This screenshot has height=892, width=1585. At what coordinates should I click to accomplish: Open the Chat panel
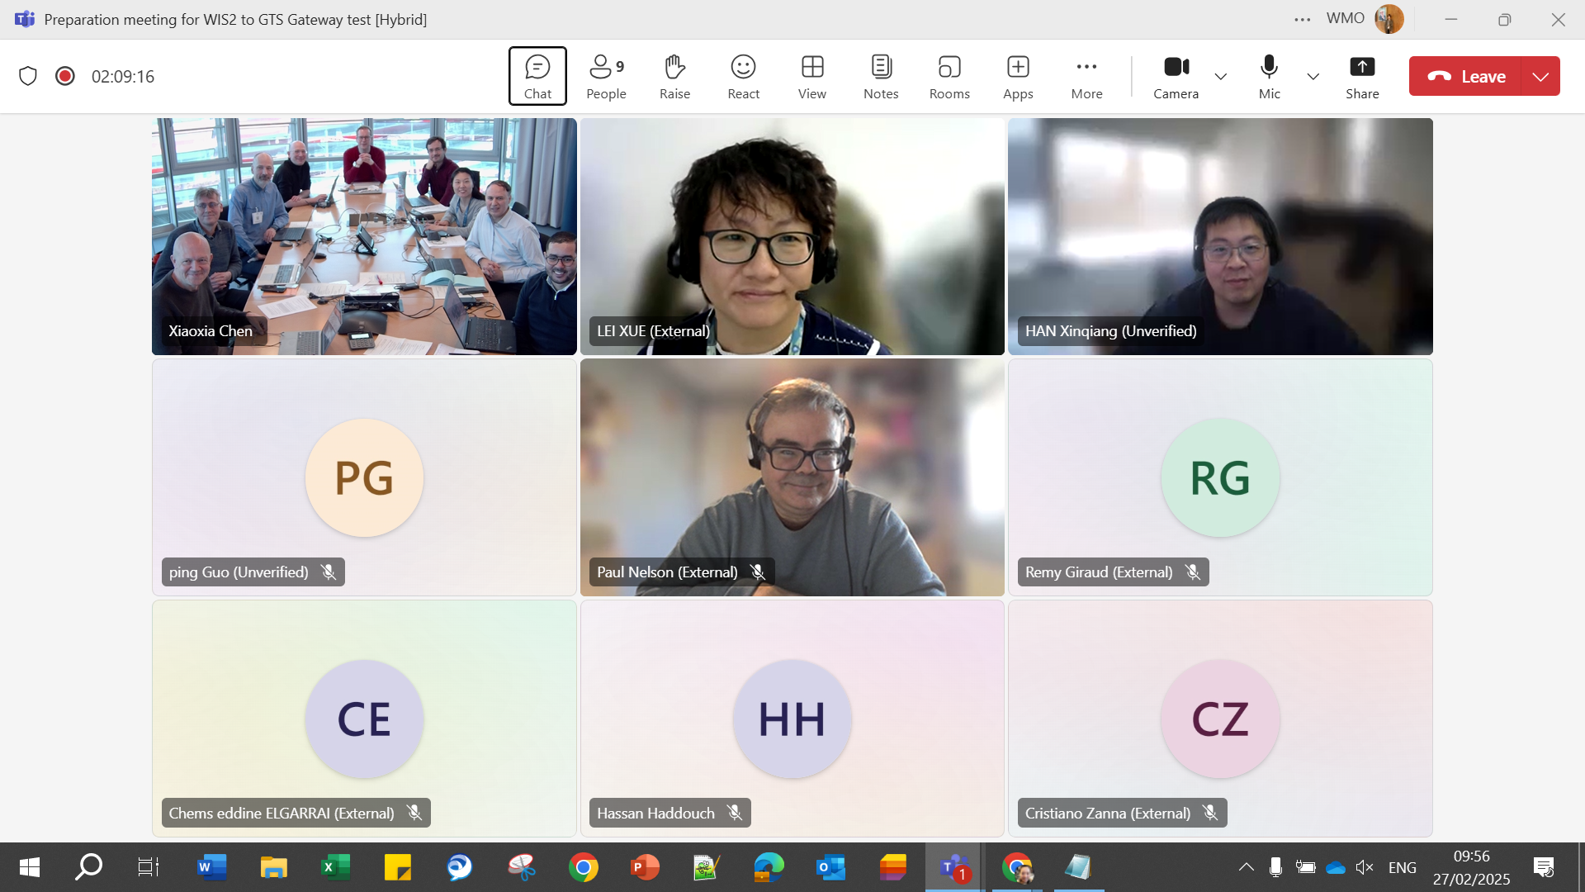pos(537,76)
